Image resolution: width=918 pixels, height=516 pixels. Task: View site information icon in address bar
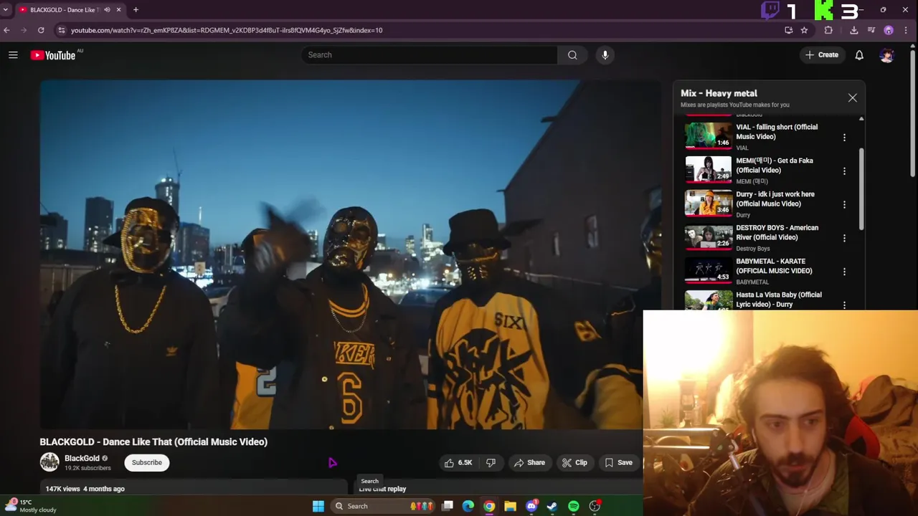pos(61,30)
